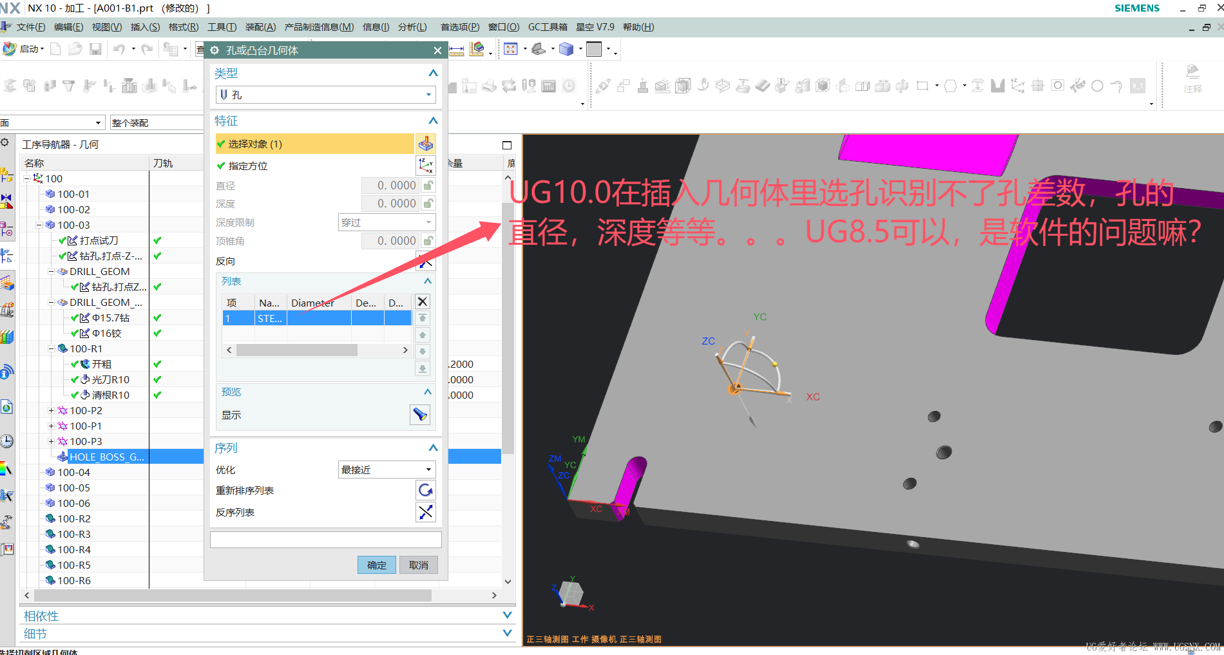This screenshot has width=1224, height=655.
Task: Click the dialog settings gear icon
Action: 215,50
